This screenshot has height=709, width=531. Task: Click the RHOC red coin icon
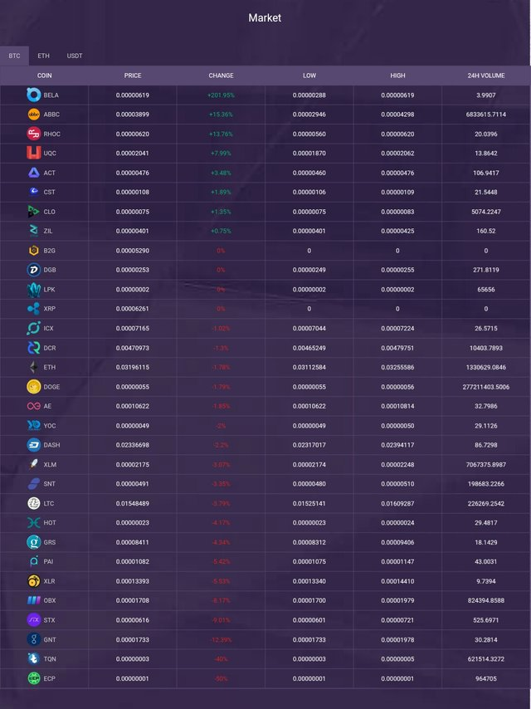coord(34,134)
